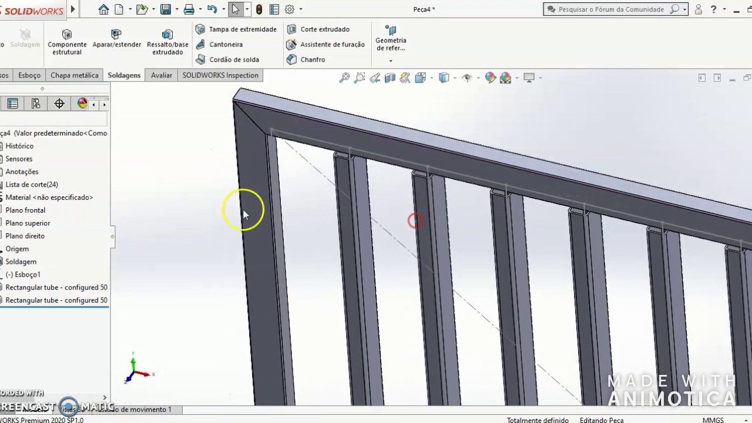Screen dimensions: 752x423
Task: Select Previous View icon
Action: [375, 78]
